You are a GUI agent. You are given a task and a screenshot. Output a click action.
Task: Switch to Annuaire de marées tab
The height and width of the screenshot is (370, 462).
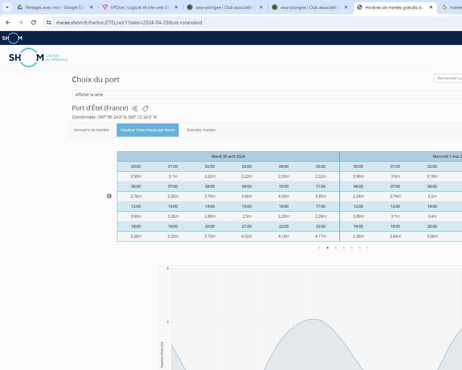click(x=91, y=130)
